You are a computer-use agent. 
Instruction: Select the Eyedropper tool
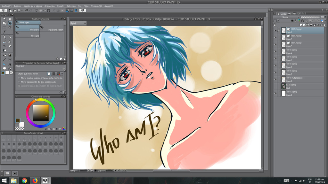coord(4,32)
